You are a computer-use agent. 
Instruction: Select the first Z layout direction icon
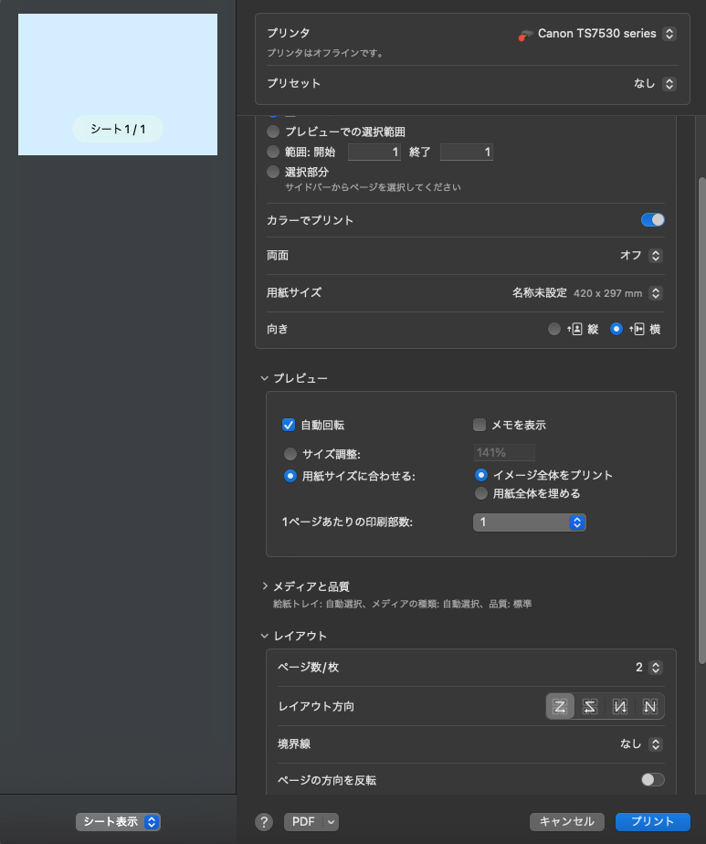[x=560, y=706]
